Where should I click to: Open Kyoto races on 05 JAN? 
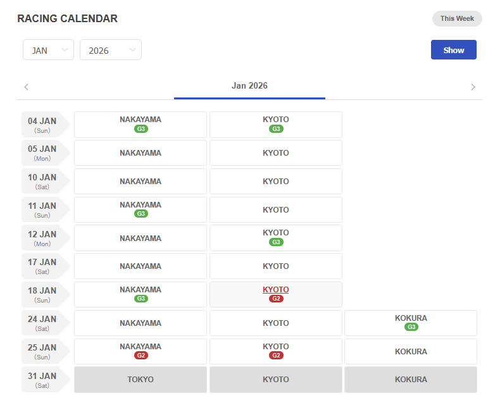276,152
